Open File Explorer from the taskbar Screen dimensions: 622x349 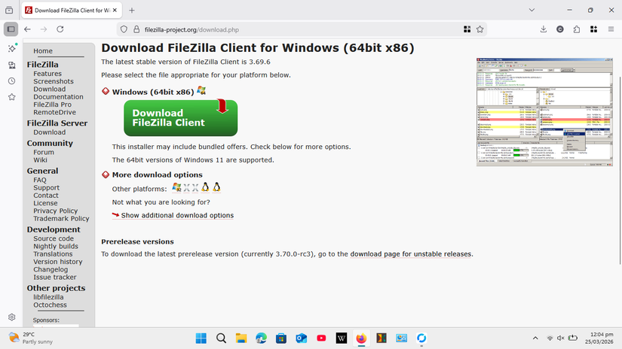coord(241,338)
